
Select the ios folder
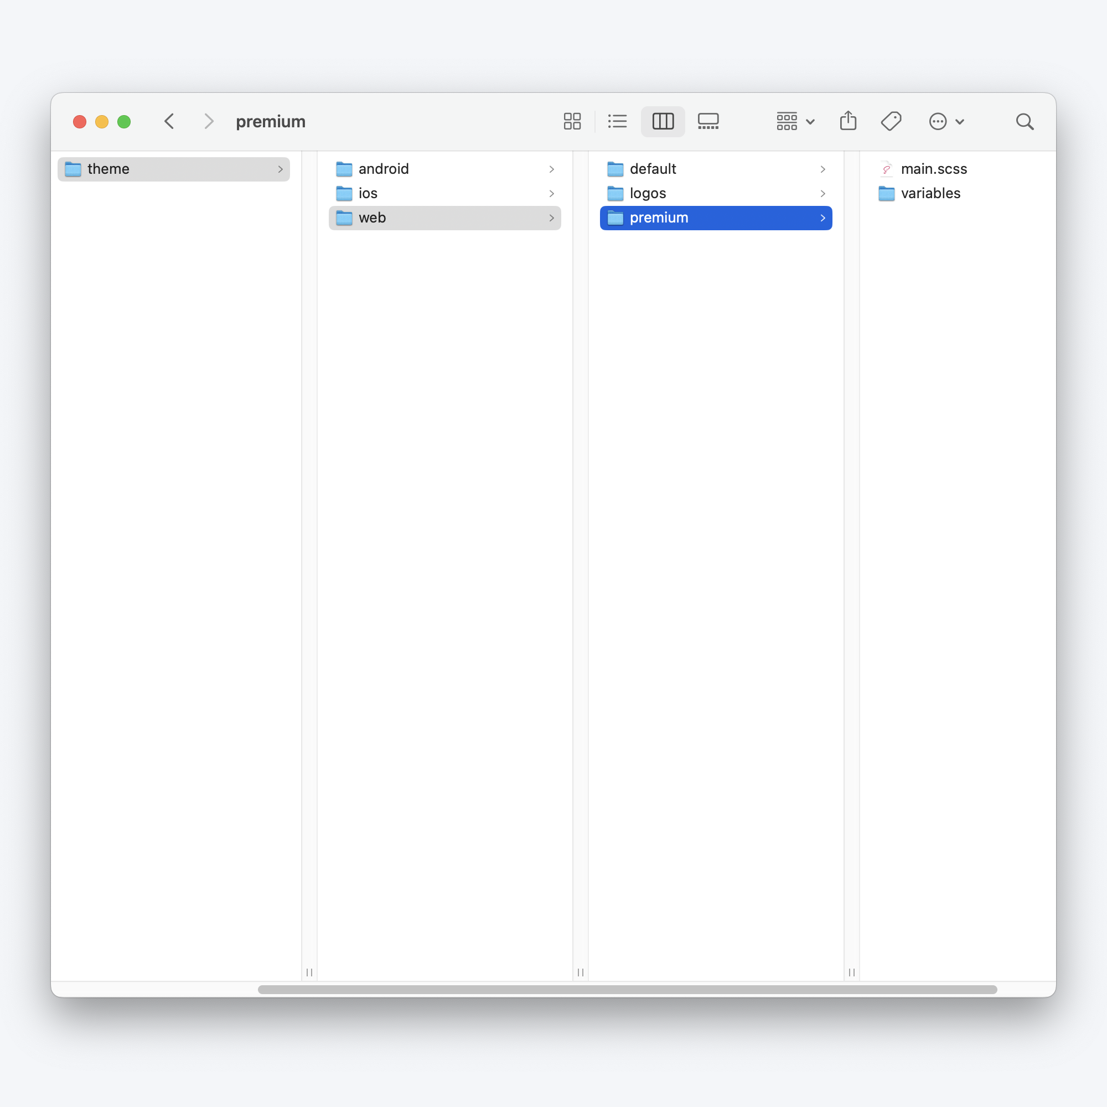tap(444, 194)
